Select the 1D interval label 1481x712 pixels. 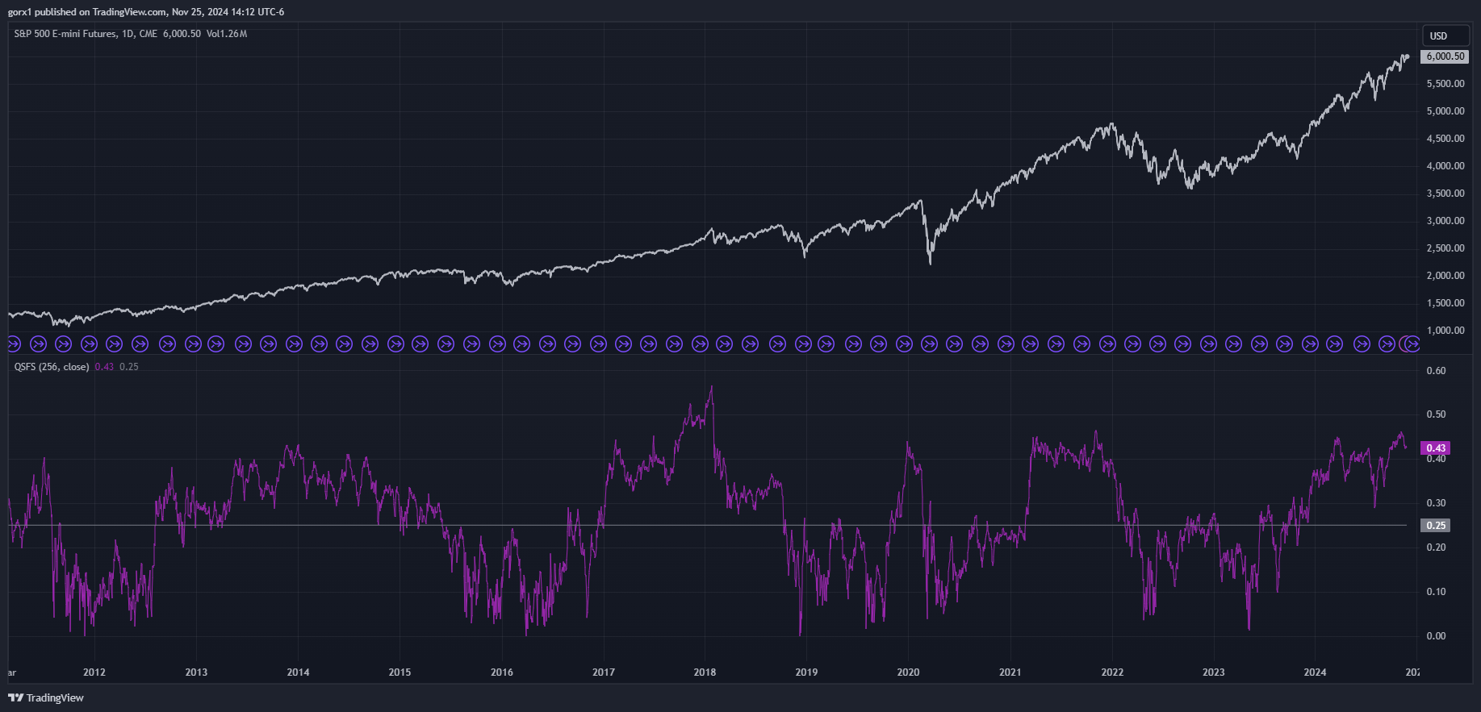(128, 34)
